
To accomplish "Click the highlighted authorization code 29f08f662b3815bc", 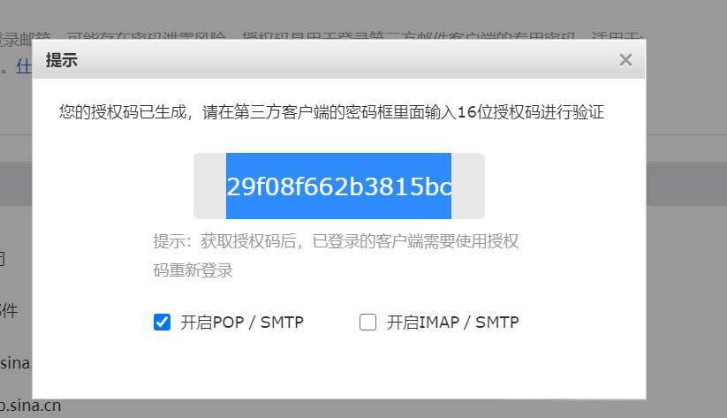I will pos(338,186).
